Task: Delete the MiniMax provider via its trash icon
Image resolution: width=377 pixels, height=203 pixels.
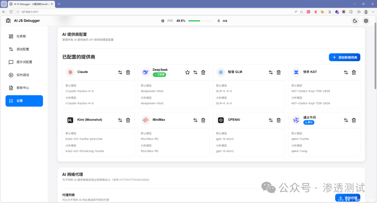Action: click(x=203, y=120)
